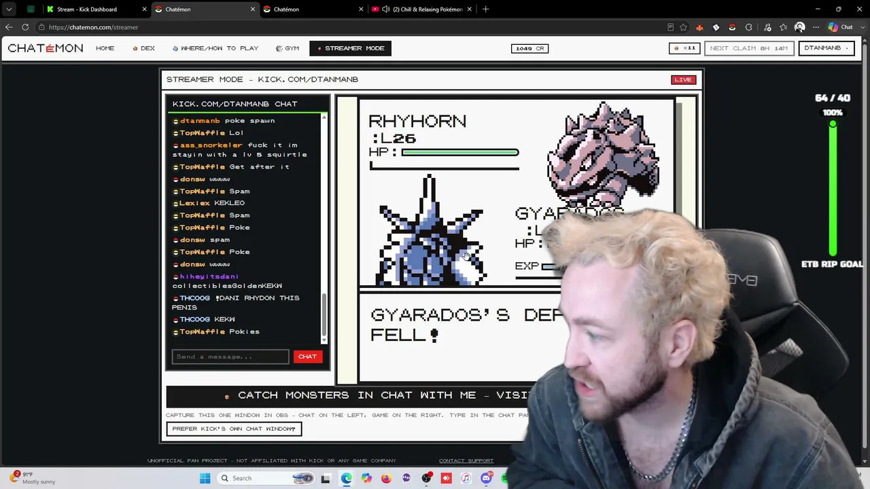Image resolution: width=870 pixels, height=489 pixels.
Task: Click the ball counter x11 badge
Action: (685, 48)
